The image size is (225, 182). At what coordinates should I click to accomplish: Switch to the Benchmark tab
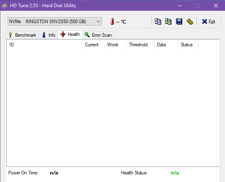[22, 35]
